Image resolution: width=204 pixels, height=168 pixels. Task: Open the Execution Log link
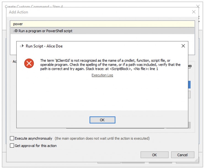click(102, 75)
